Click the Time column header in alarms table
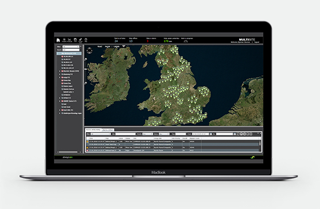This screenshot has width=320, height=209. point(91,138)
